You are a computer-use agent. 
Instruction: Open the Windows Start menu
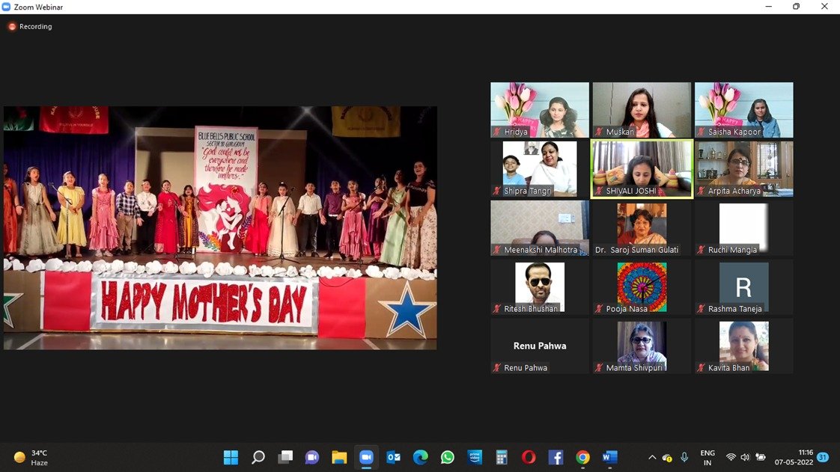click(231, 457)
